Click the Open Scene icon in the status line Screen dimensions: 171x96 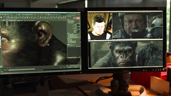[6, 14]
